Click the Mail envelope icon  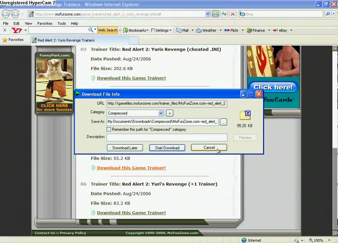coord(179,30)
